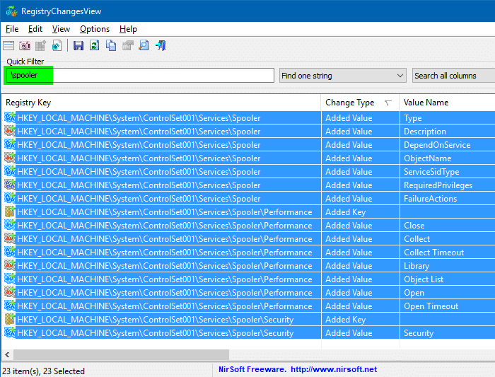Click the export registry file icon
This screenshot has width=495, height=377.
click(57, 45)
